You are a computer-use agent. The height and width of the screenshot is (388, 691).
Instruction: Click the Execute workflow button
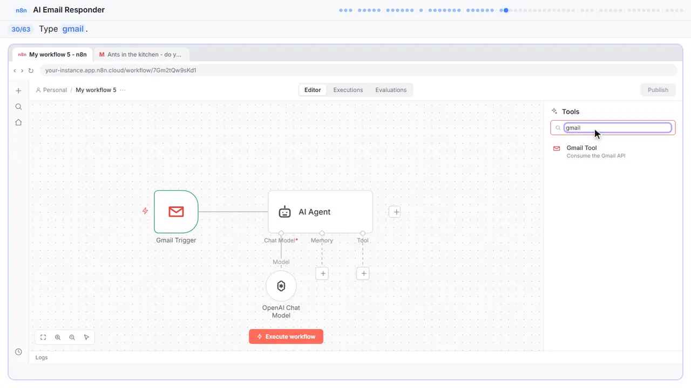click(x=286, y=337)
